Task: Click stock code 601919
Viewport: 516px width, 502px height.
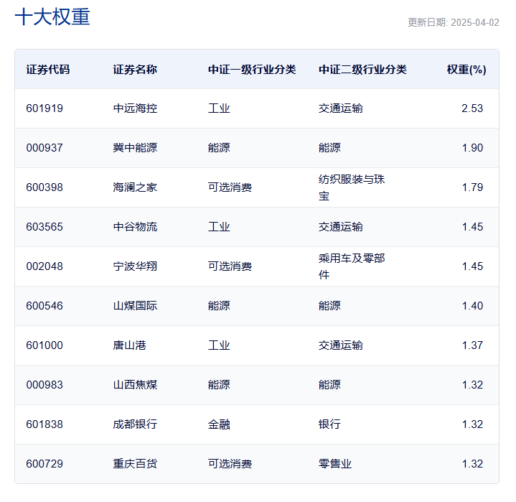Action: click(x=44, y=108)
